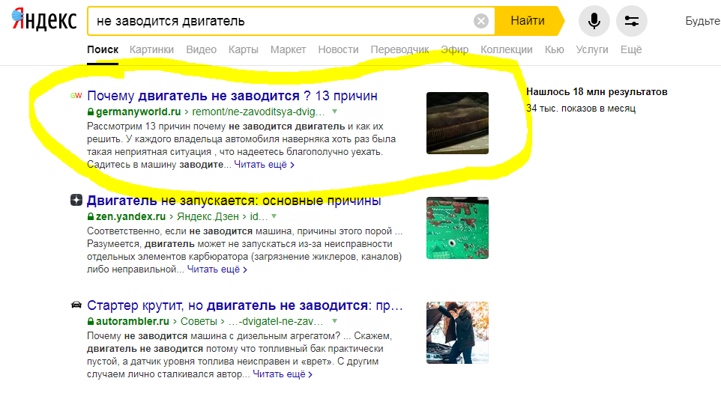Screen dimensions: 721x396
Task: Clear the search query with the X icon
Action: 481,21
